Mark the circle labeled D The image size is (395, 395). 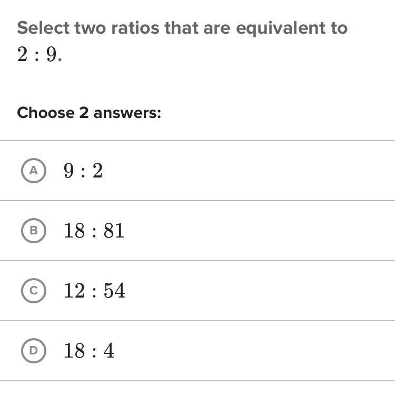(34, 350)
